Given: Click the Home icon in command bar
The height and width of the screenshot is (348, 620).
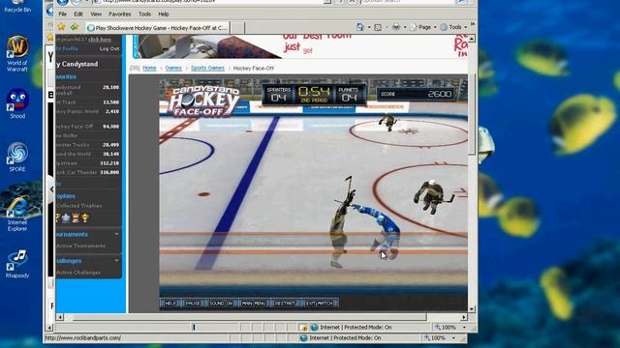Looking at the screenshot, I should pyautogui.click(x=360, y=27).
